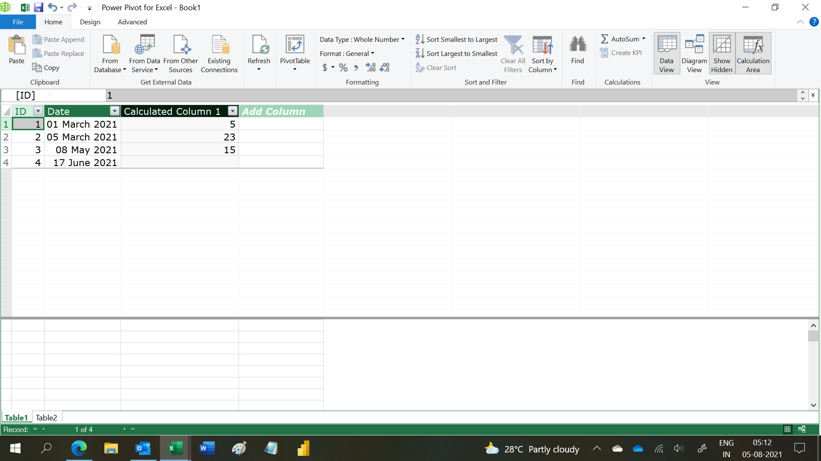Screen dimensions: 821x461
Task: Save workbook from quick access toolbar
Action: (38, 7)
